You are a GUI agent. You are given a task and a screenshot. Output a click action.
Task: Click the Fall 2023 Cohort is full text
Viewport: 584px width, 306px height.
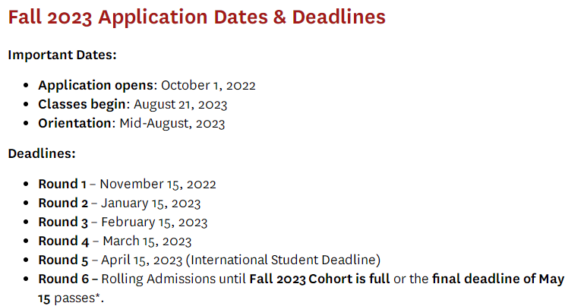320,279
